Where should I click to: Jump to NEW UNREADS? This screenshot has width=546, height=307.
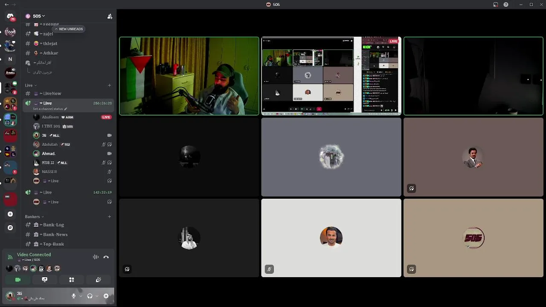pyautogui.click(x=69, y=29)
